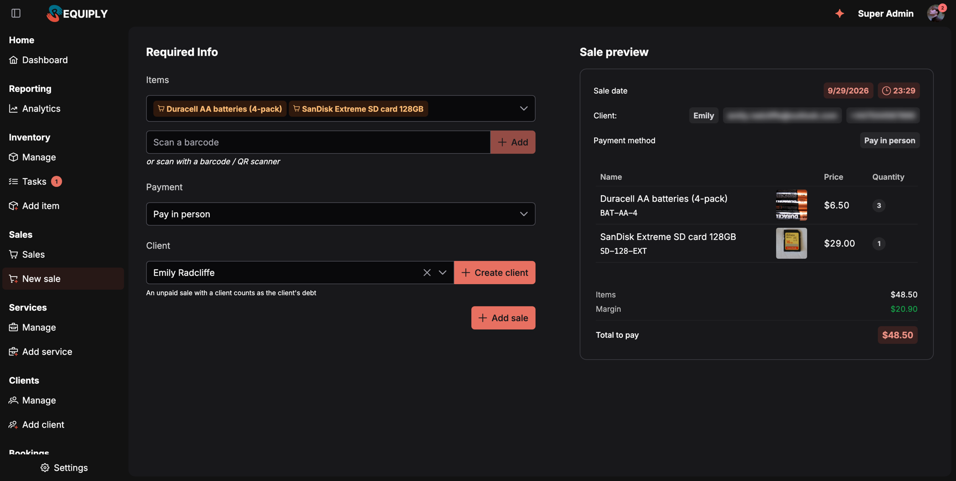The image size is (956, 481).
Task: Click the Add item box icon
Action: tap(13, 206)
